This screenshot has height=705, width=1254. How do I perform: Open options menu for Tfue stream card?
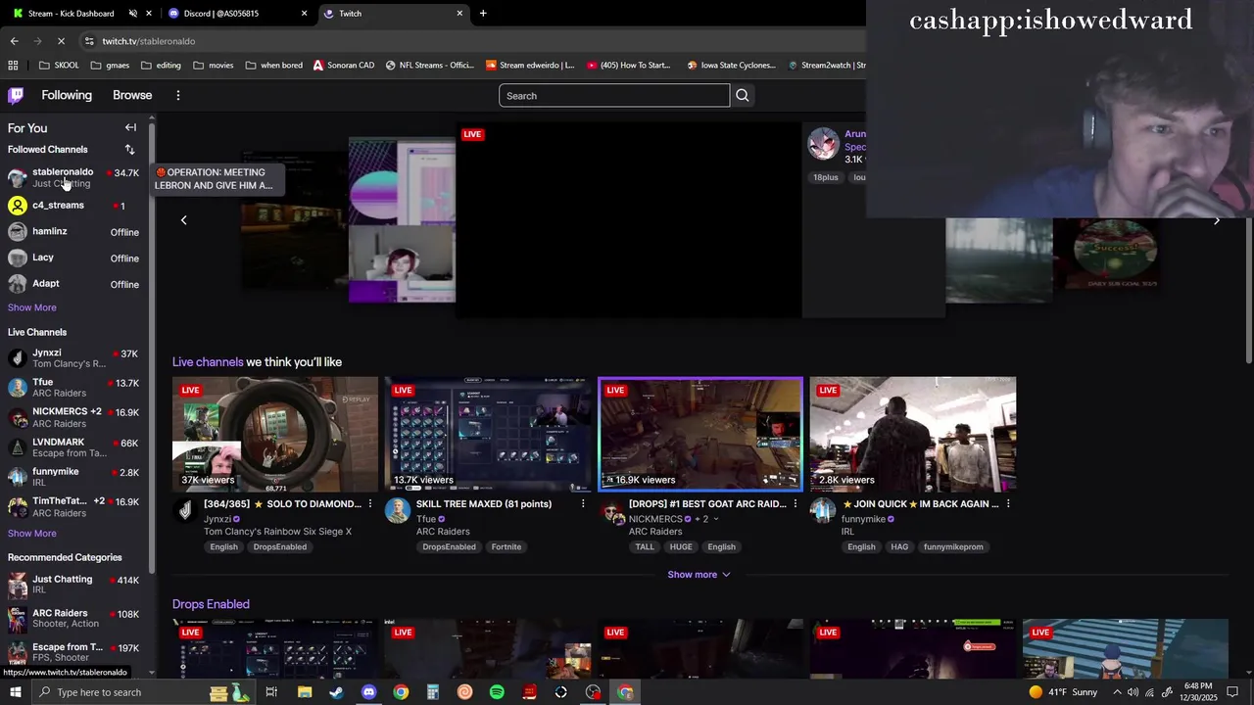point(583,503)
